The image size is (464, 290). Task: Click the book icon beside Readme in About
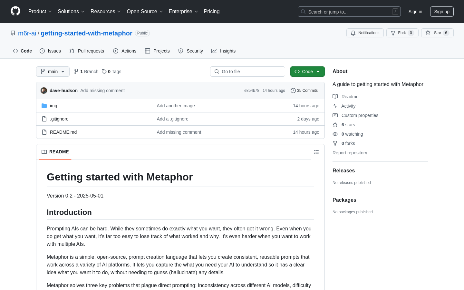coord(335,97)
